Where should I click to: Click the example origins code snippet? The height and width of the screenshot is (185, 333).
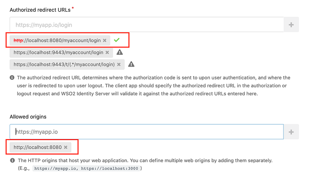coord(86,168)
